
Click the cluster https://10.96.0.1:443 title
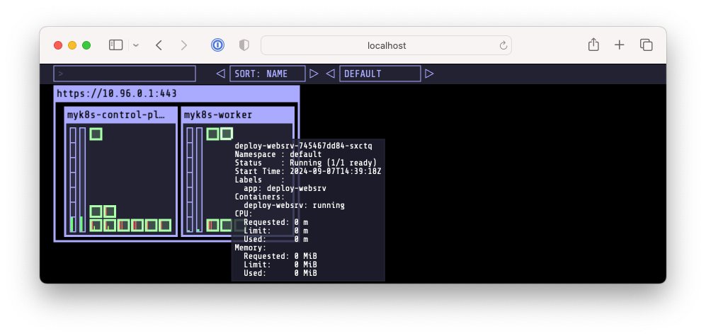coord(117,93)
